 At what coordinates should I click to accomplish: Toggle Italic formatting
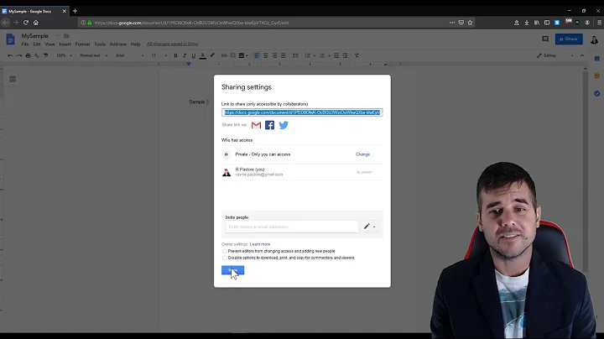tap(185, 55)
